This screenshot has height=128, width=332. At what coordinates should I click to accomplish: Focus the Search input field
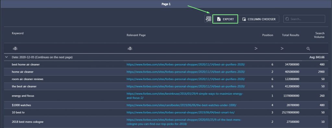coord(304,19)
